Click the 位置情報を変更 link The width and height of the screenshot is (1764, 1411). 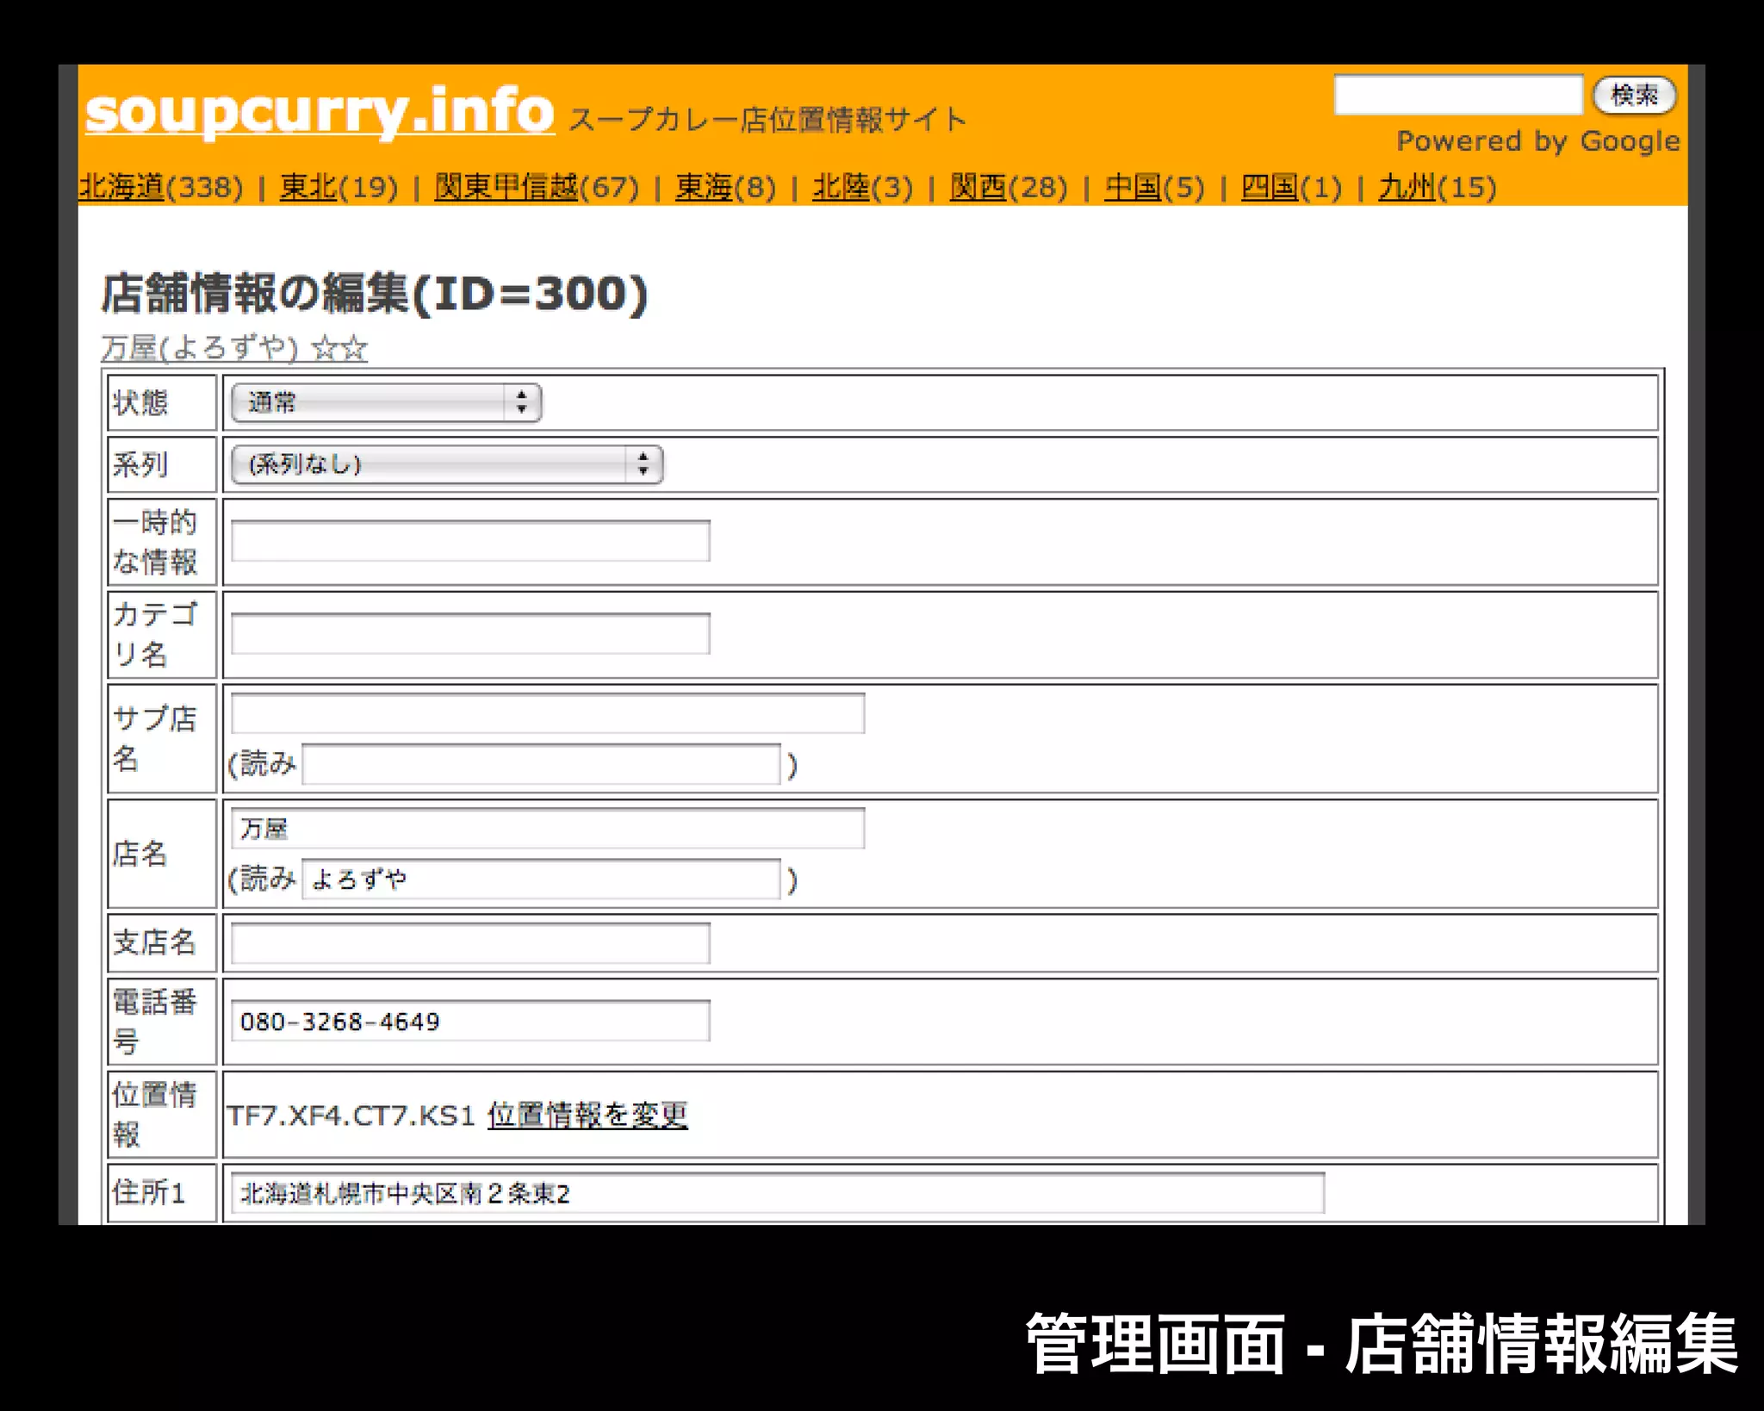[587, 1115]
